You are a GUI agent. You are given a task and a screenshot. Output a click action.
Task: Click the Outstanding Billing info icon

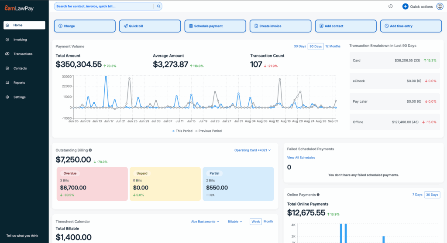tap(90, 150)
